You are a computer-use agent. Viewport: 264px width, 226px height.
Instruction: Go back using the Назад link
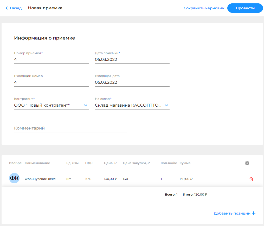tap(16, 8)
